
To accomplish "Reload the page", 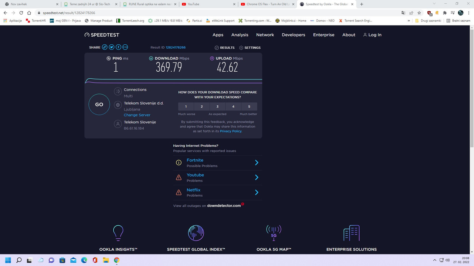I will click(x=21, y=13).
